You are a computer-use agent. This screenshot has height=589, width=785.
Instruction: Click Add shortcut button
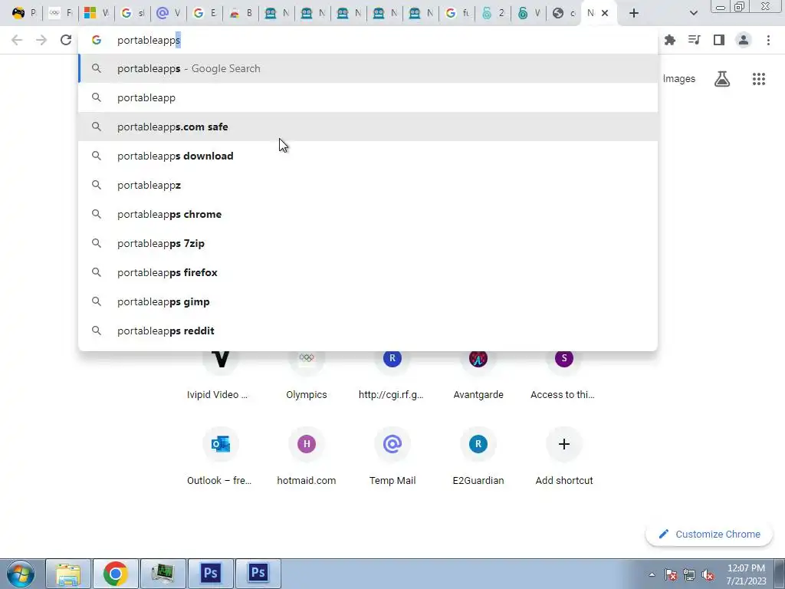pyautogui.click(x=563, y=456)
